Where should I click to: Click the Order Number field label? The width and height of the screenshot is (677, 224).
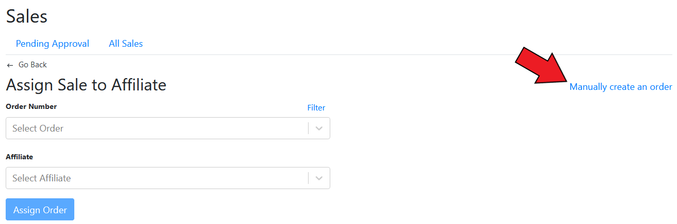[31, 106]
